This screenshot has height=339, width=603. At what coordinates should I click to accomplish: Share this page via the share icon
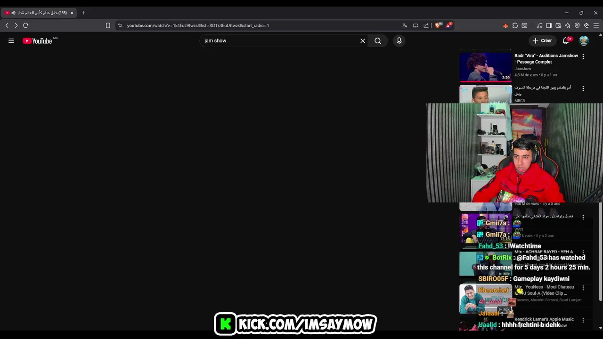click(x=426, y=25)
